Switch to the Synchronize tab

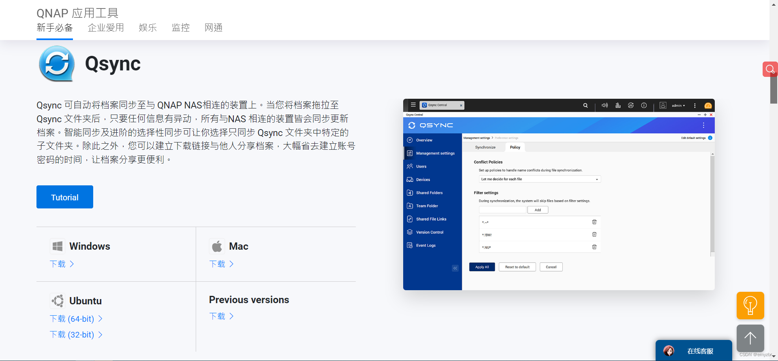[x=485, y=147]
